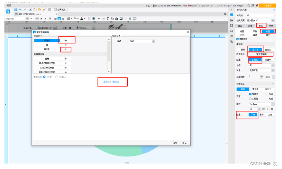282x169 pixels.
Task: Set category label position to 上方
Action: tap(270, 115)
